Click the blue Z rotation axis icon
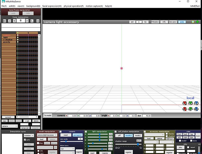This screenshot has width=202, height=154. [x=196, y=103]
